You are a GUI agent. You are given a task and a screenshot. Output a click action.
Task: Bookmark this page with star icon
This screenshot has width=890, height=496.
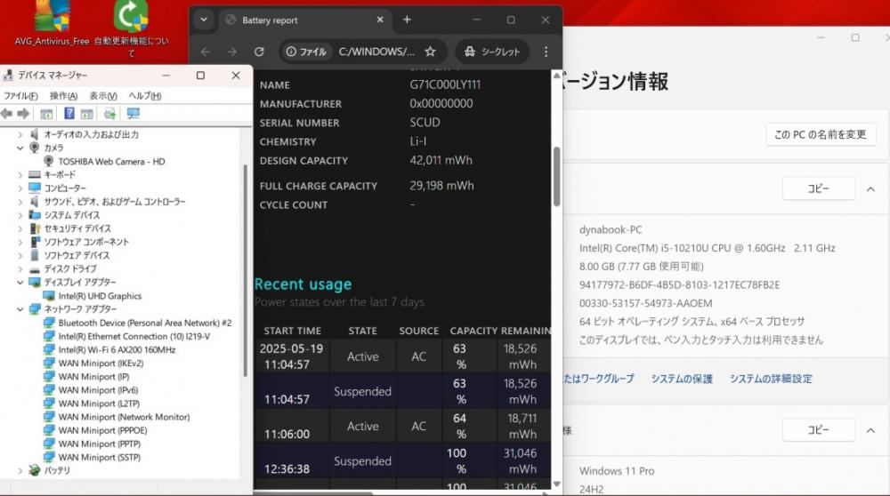point(430,52)
